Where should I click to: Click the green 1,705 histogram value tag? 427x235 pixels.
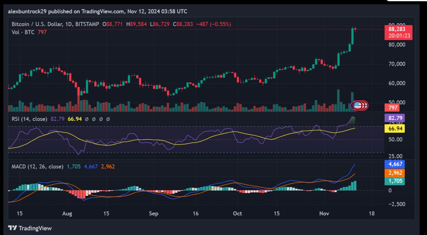[397, 181]
